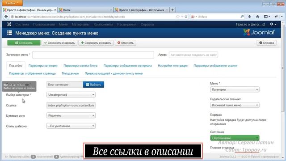Viewport: 286px width, 161px height.
Task: Click the search magnifier icon in Yandex box
Action: tap(242, 17)
